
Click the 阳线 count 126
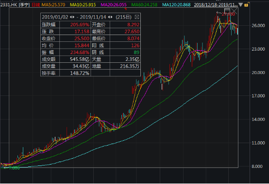(x=135, y=45)
